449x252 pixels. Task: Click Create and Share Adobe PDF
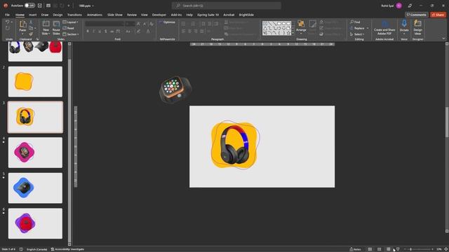384,28
